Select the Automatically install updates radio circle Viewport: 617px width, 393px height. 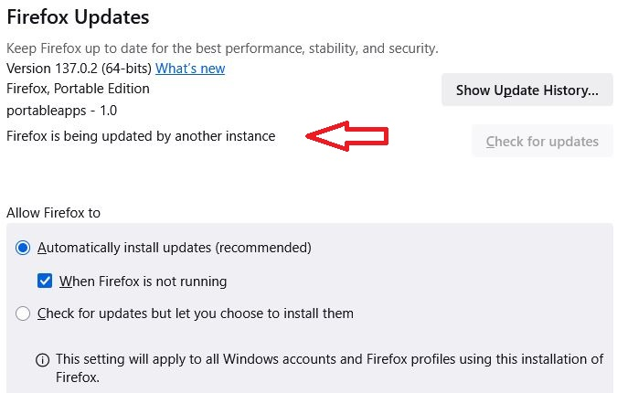click(x=23, y=248)
